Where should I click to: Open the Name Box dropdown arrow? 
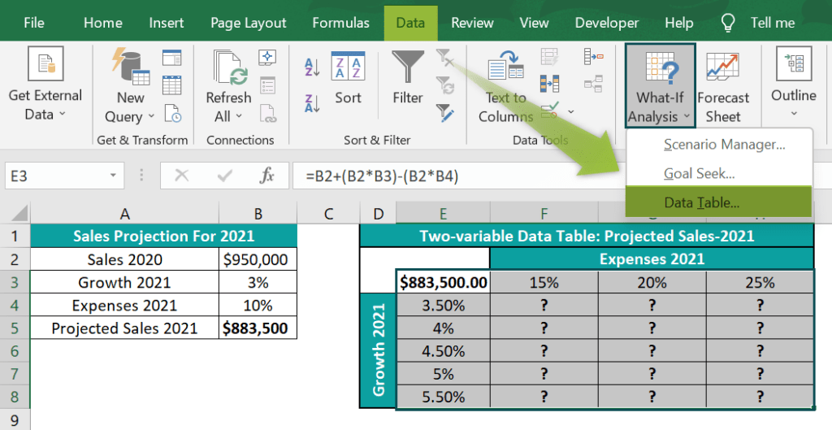[x=113, y=176]
